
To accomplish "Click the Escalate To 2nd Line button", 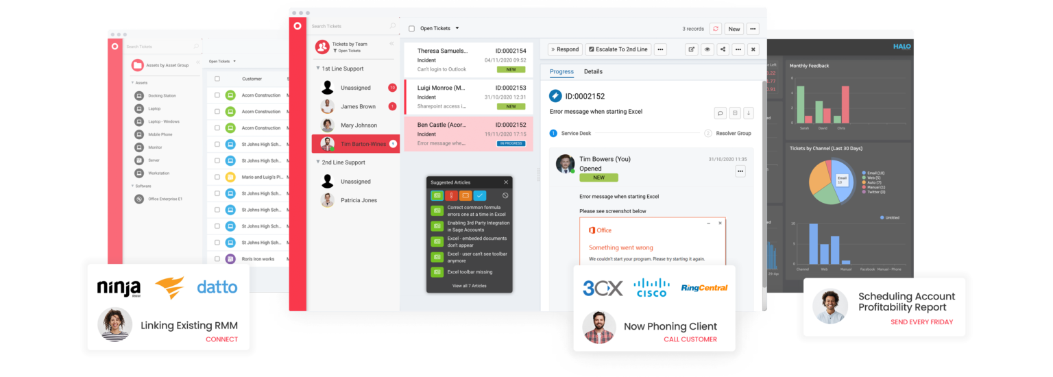I will (x=618, y=49).
